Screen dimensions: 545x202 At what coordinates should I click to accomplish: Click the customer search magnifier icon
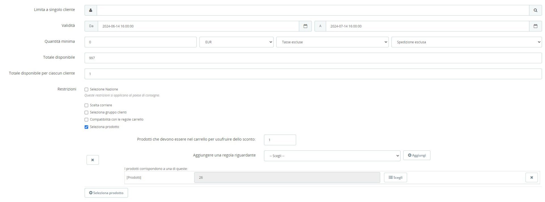click(x=535, y=10)
